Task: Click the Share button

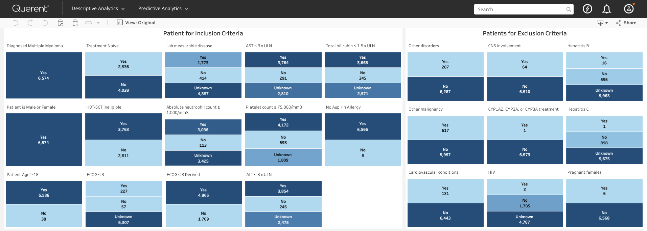Action: tap(626, 23)
